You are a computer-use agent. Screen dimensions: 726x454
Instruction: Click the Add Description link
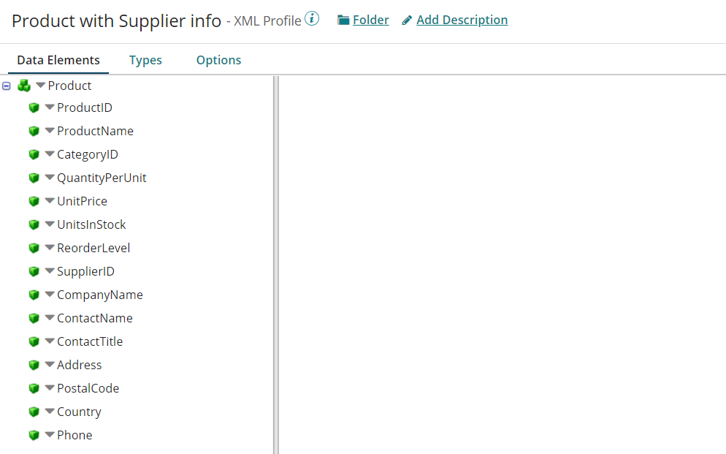tap(462, 20)
